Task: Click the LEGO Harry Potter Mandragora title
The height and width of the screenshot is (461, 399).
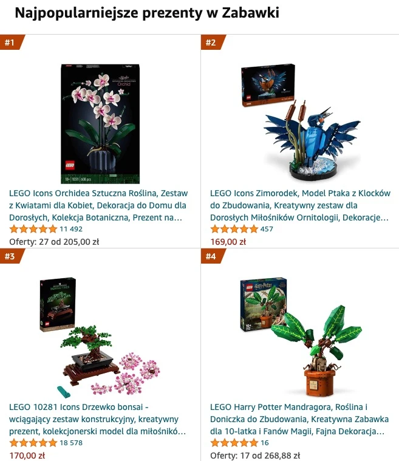Action: [299, 419]
